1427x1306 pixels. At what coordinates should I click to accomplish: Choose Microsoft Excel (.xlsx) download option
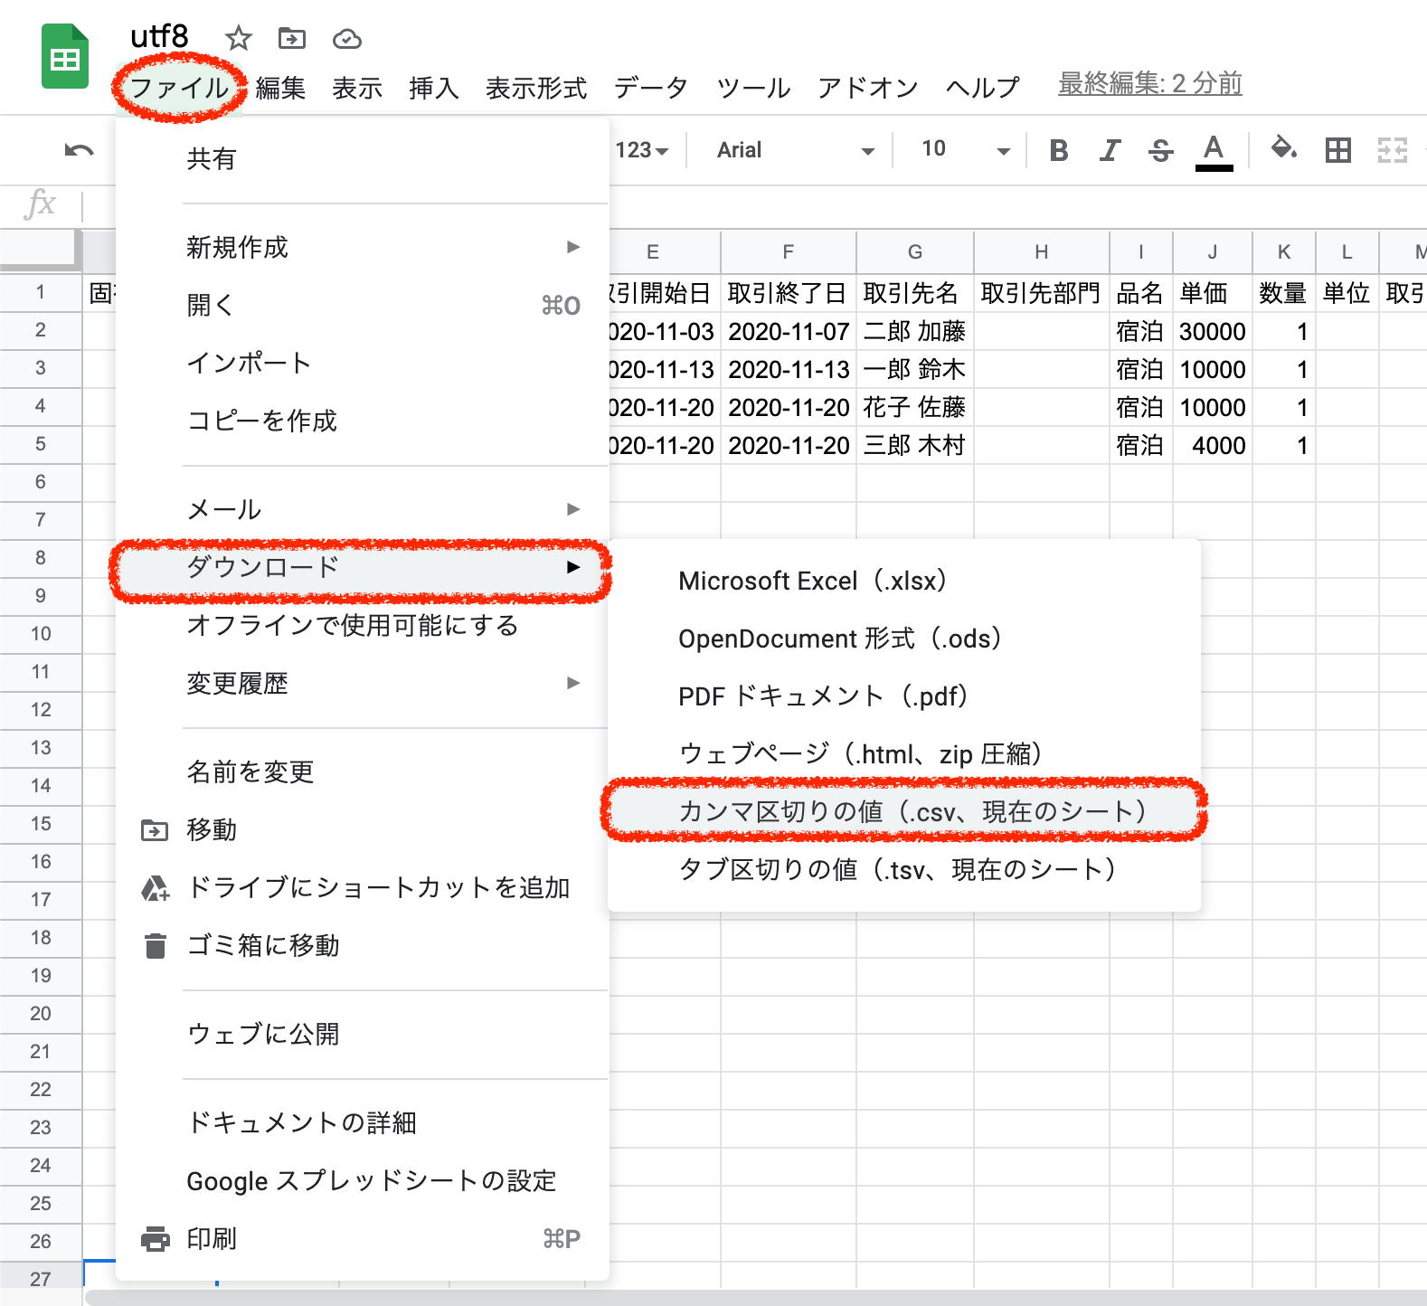pyautogui.click(x=811, y=581)
